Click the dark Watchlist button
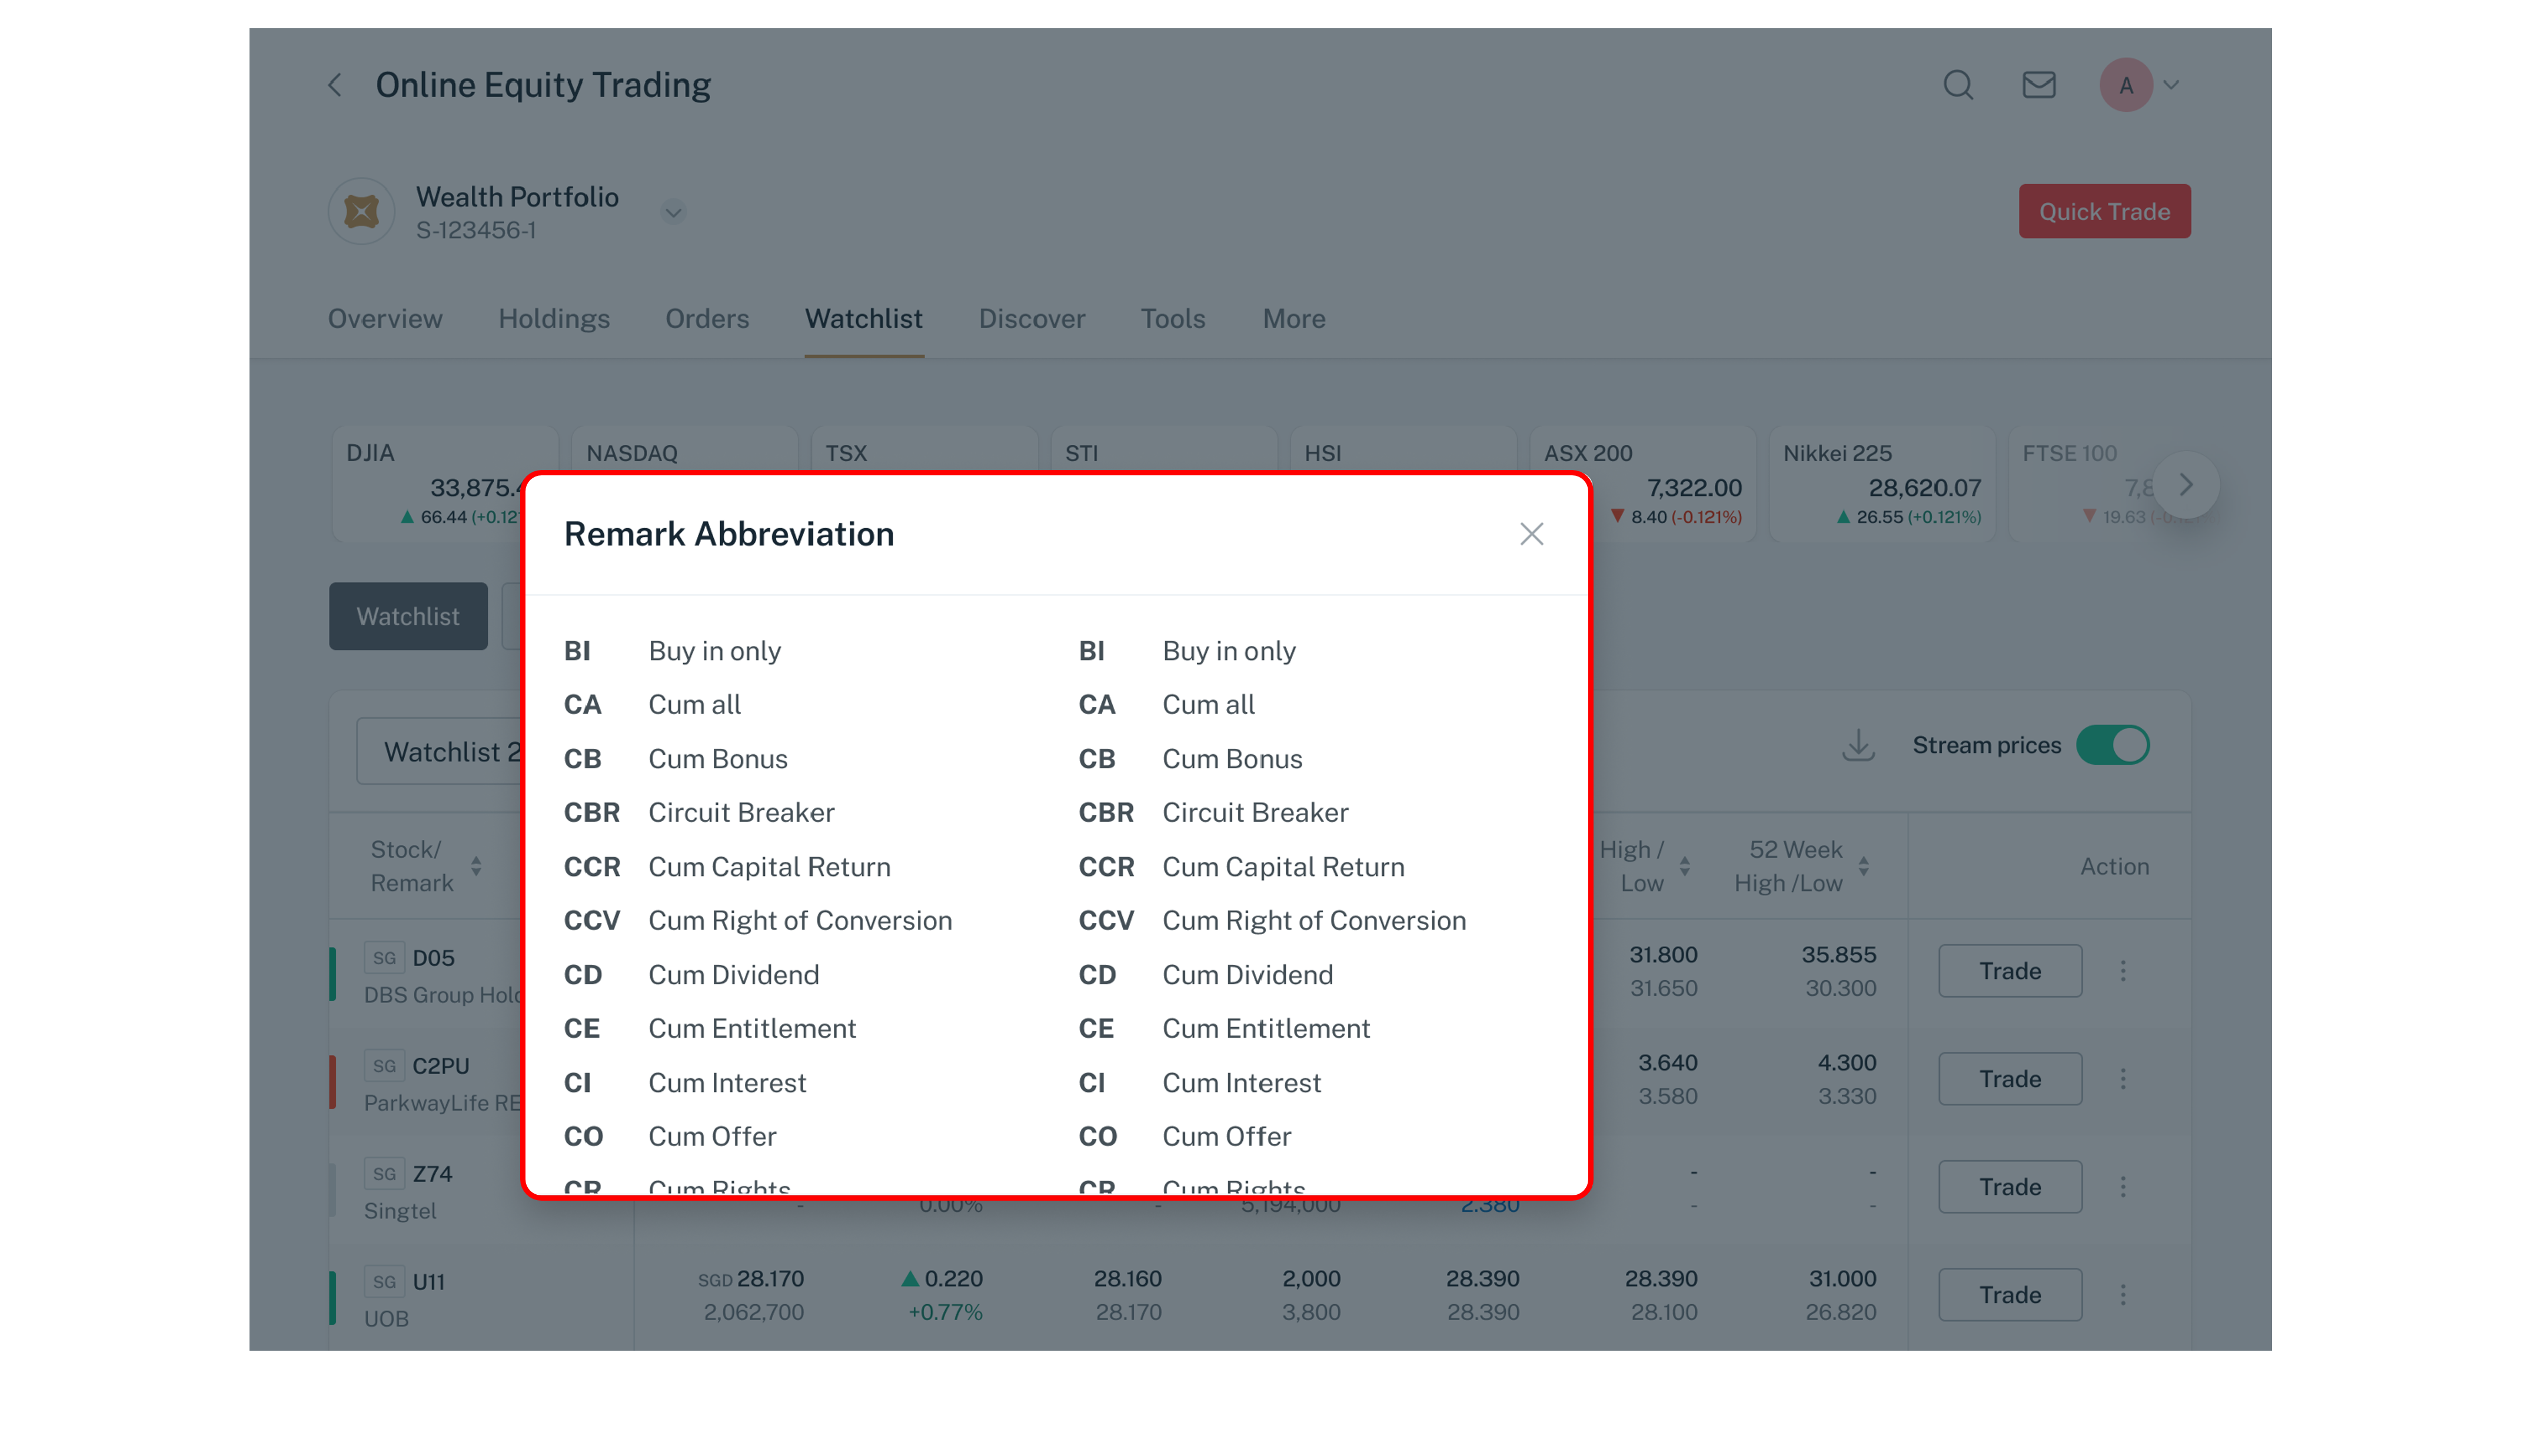The height and width of the screenshot is (1456, 2528). click(x=408, y=616)
